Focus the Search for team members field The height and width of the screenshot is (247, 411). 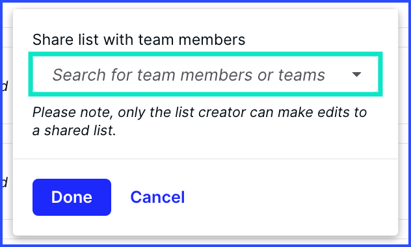pyautogui.click(x=205, y=74)
